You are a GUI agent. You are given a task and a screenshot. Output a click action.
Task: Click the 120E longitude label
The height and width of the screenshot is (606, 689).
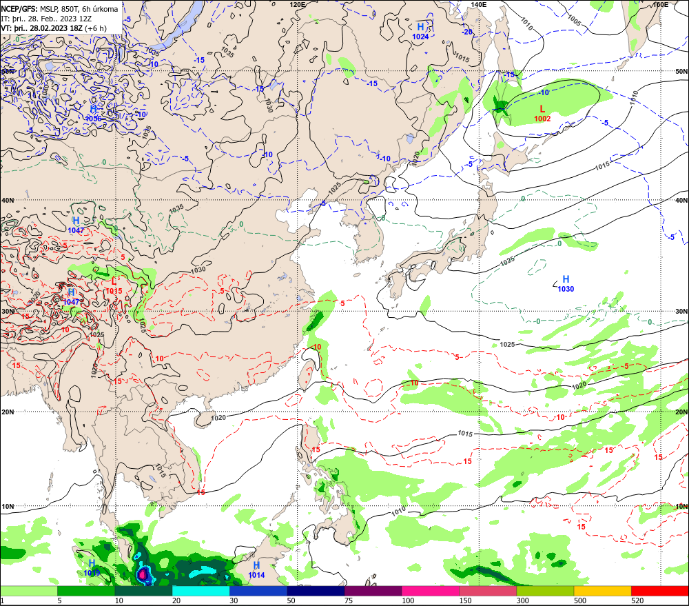point(298,4)
